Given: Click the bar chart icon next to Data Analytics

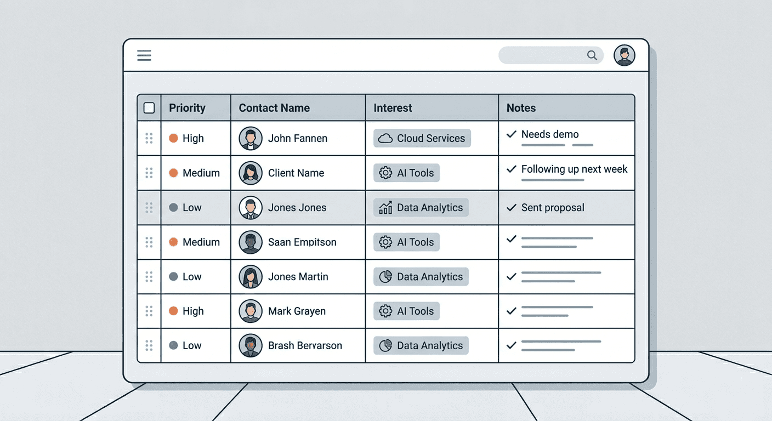Looking at the screenshot, I should click(x=384, y=207).
